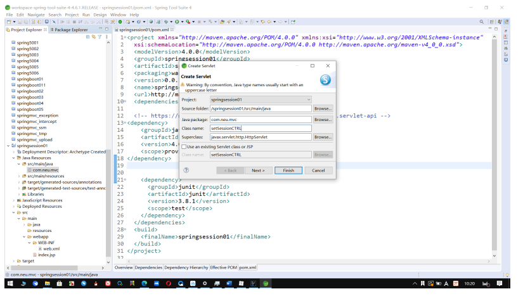Switch to Package Explorer tab
The image size is (523, 296).
click(69, 30)
